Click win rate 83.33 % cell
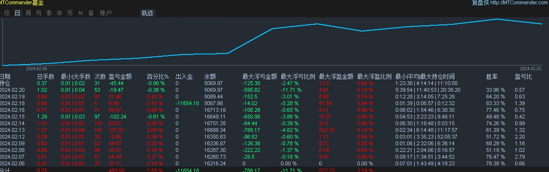 (x=495, y=103)
